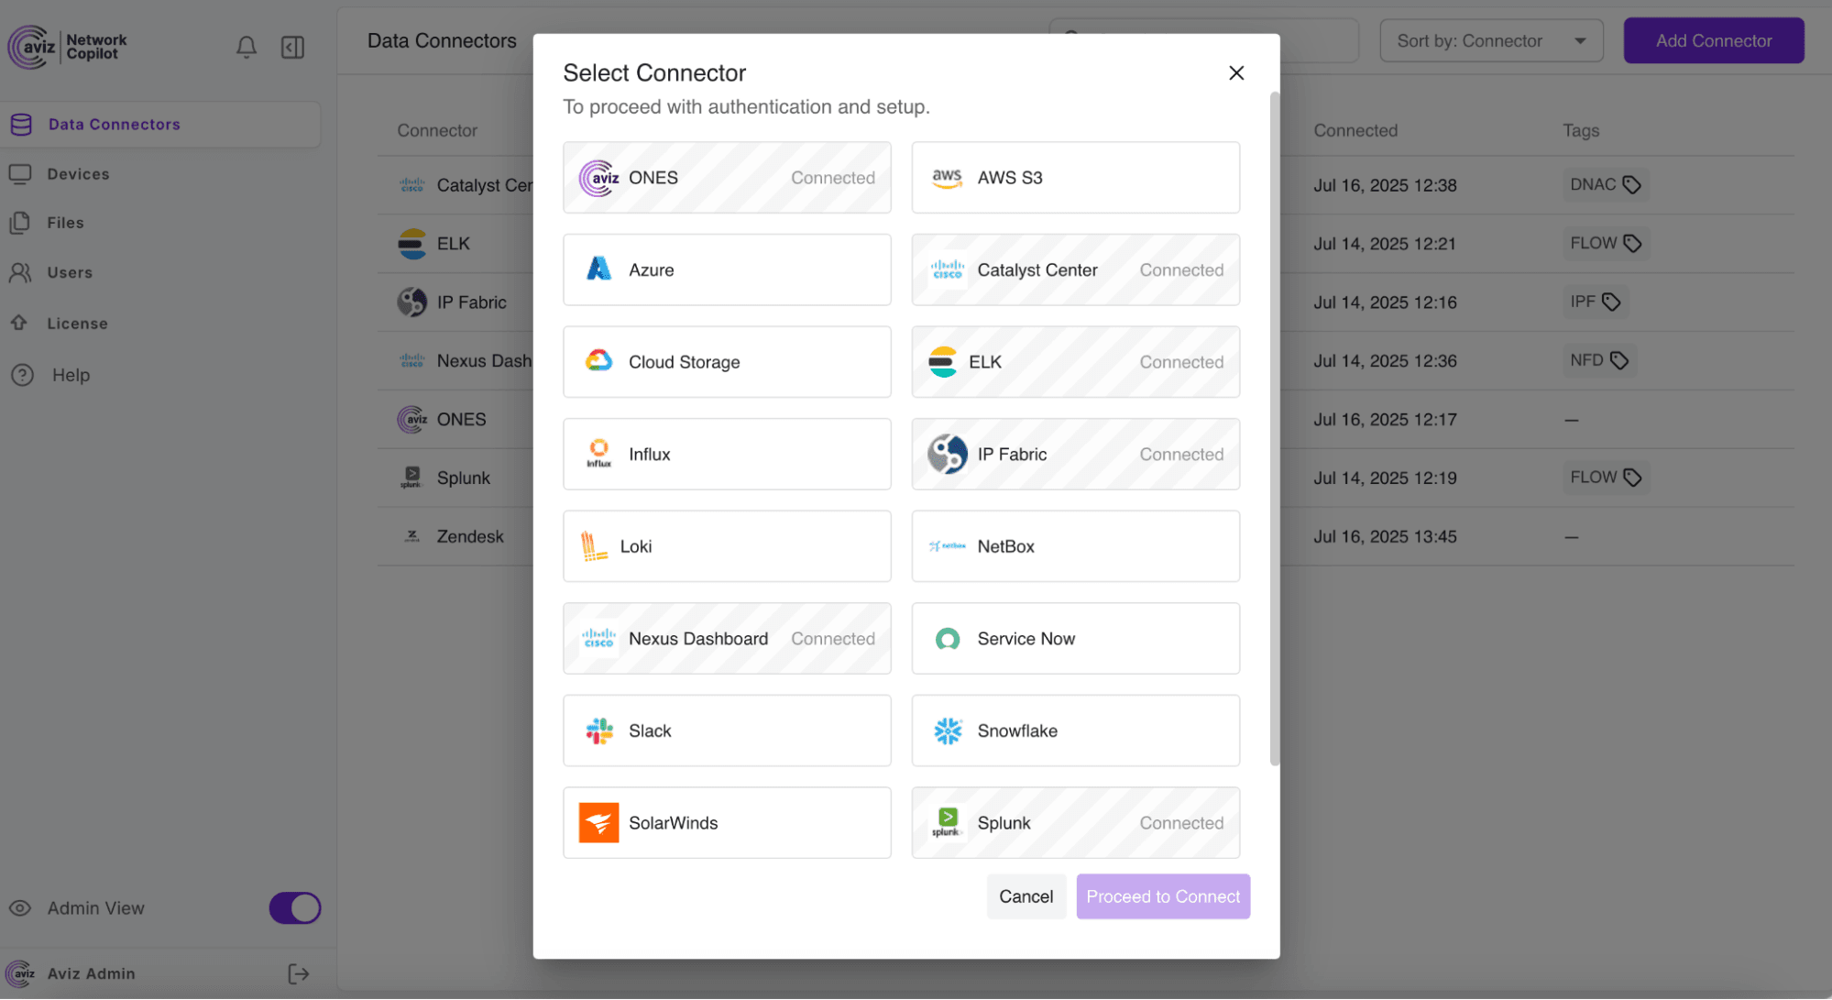Select the Snowflake connector

tap(1074, 731)
